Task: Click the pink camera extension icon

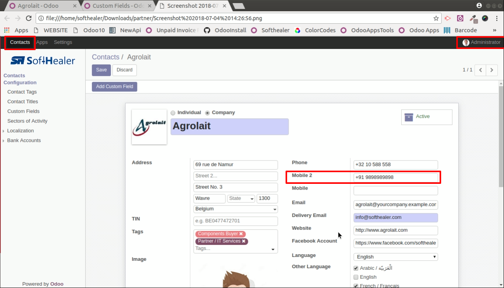Action: click(460, 18)
